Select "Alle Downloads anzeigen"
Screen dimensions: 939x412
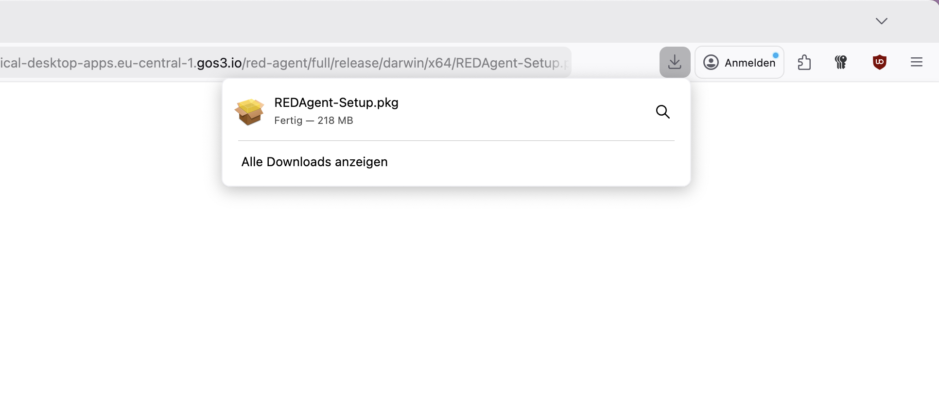pos(314,162)
